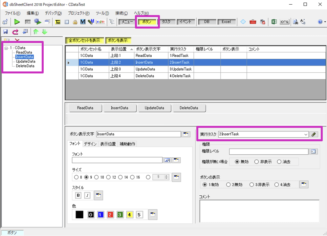Click the green Excel icon in toolbar
The image size is (327, 236).
(x=273, y=22)
